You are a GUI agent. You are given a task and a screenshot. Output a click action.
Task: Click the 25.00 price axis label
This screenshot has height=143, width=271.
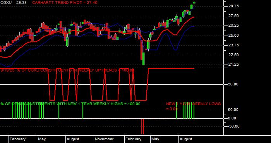(233, 36)
